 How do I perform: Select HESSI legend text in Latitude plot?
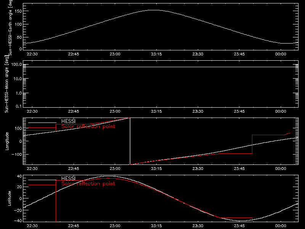click(x=68, y=178)
